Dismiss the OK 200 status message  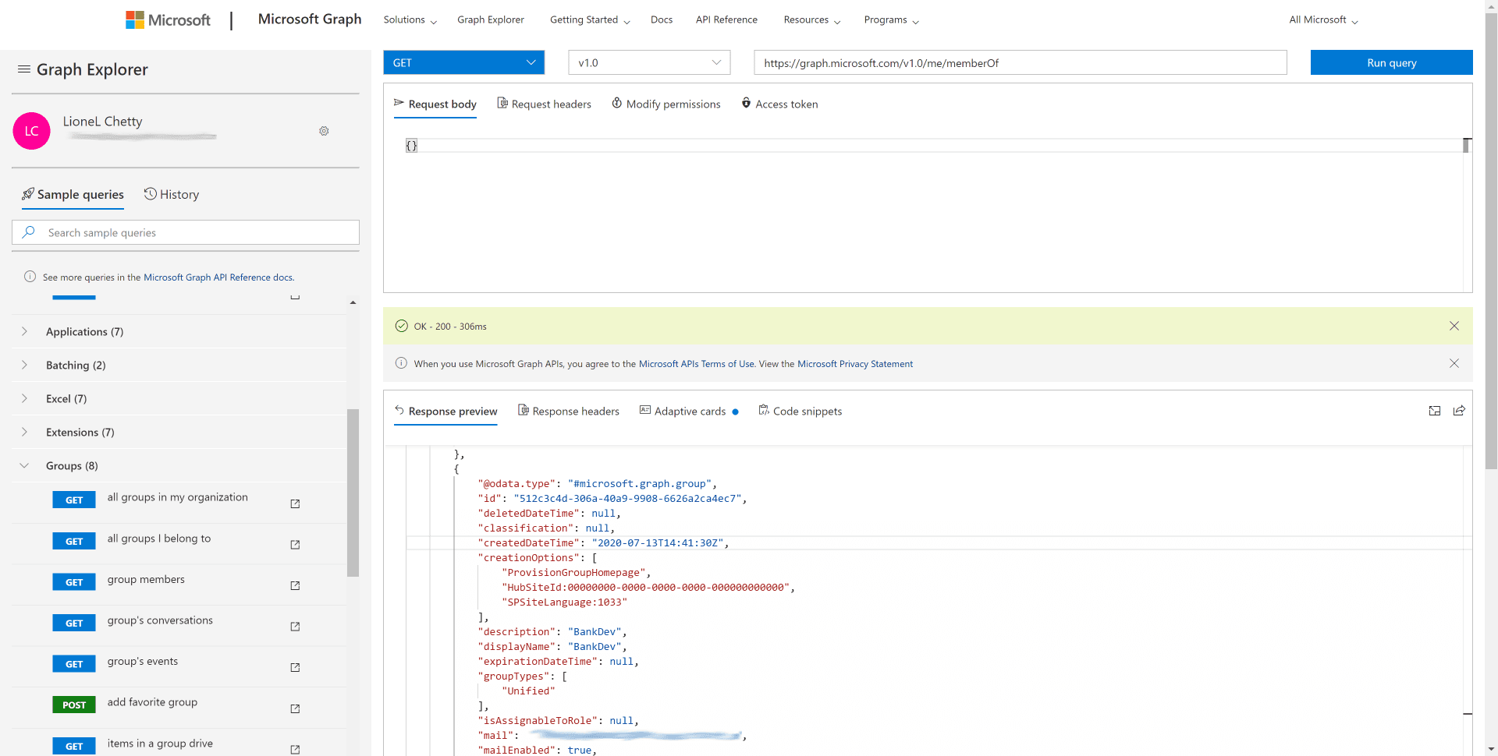pyautogui.click(x=1454, y=326)
